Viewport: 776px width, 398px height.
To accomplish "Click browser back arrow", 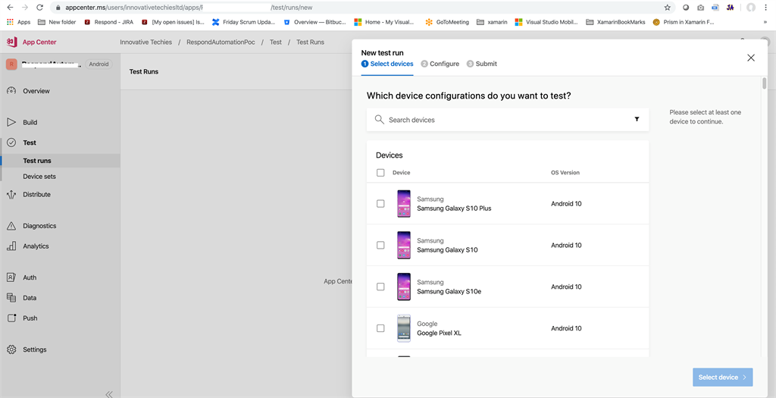I will [10, 8].
